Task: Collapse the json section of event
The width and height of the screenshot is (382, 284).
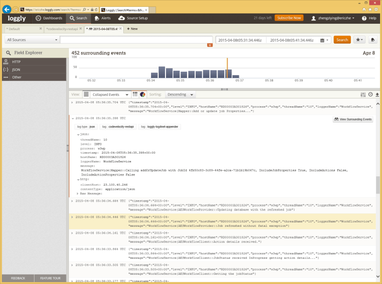Action: click(x=77, y=134)
